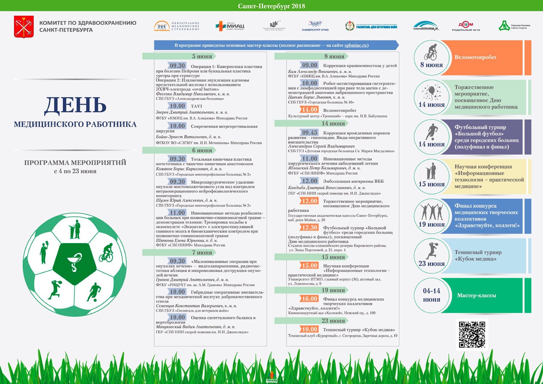Viewport: 543px width, 384px height.
Task: Click the QR code image
Action: (x=472, y=335)
